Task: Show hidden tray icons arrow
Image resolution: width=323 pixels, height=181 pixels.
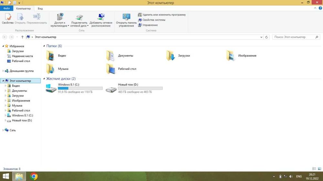Action: [x=274, y=176]
